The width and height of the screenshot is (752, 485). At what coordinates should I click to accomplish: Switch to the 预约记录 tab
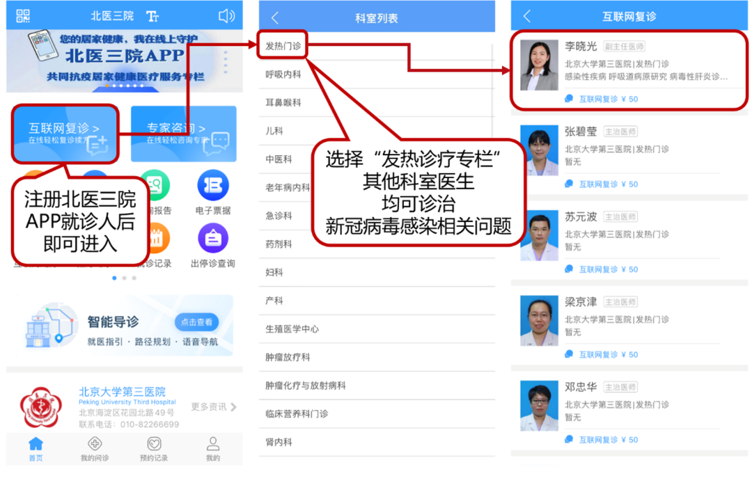(154, 449)
